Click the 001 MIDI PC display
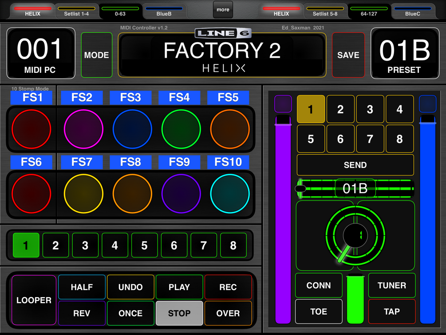This screenshot has width=446, height=335. point(41,53)
